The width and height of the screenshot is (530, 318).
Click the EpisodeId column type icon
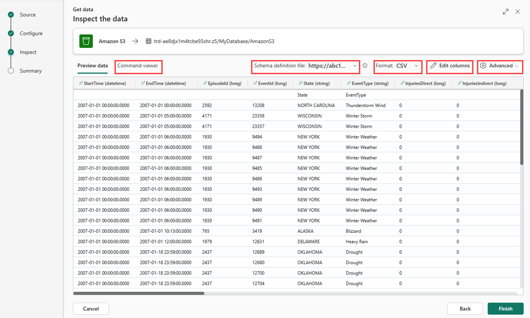click(205, 83)
